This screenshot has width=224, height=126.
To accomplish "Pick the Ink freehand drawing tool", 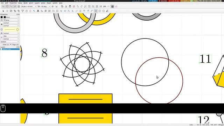I will click(x=107, y=11).
